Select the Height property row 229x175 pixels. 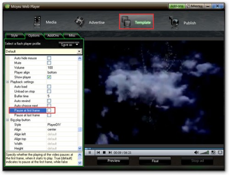(44, 148)
